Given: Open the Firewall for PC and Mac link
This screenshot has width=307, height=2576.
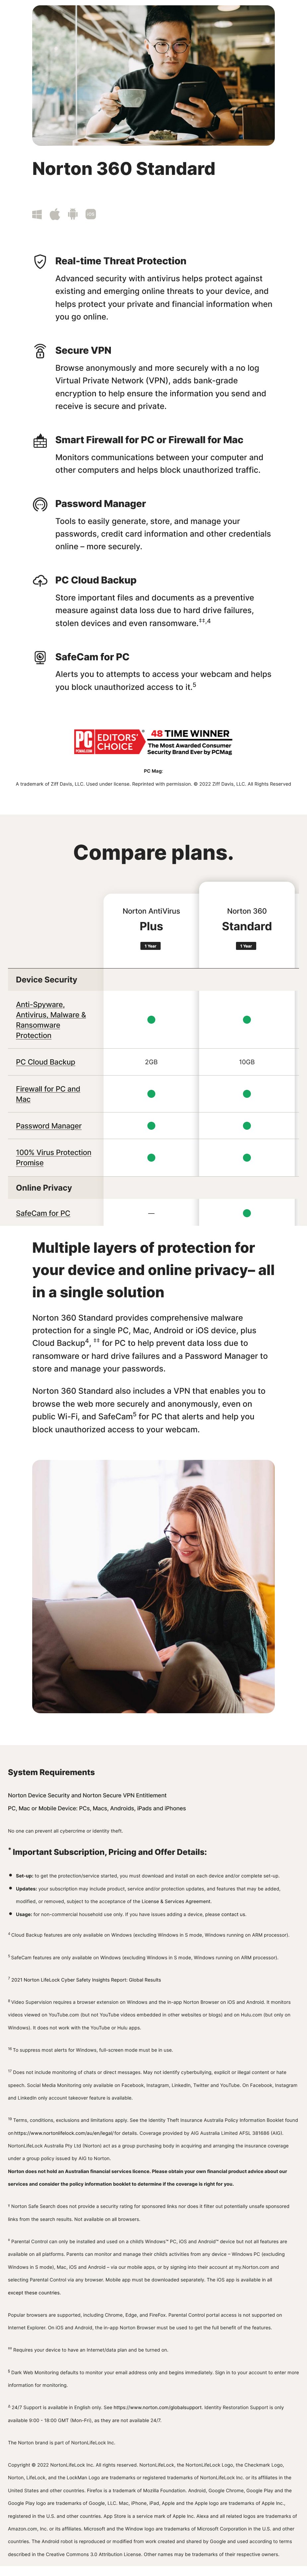Looking at the screenshot, I should pyautogui.click(x=48, y=1094).
